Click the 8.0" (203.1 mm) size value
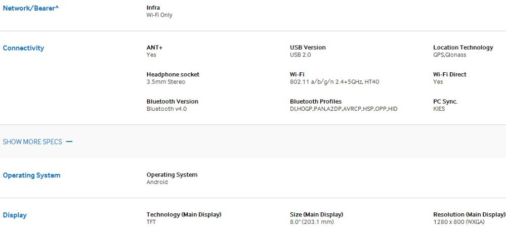 click(x=312, y=222)
